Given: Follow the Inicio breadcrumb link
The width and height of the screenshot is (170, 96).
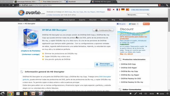Looking at the screenshot, I should point(20,23).
